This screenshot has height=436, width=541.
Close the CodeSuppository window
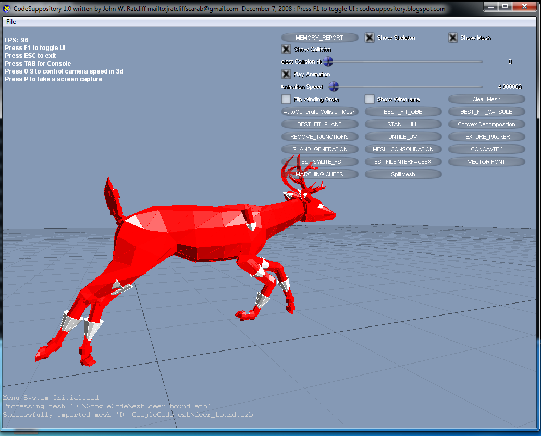point(524,7)
